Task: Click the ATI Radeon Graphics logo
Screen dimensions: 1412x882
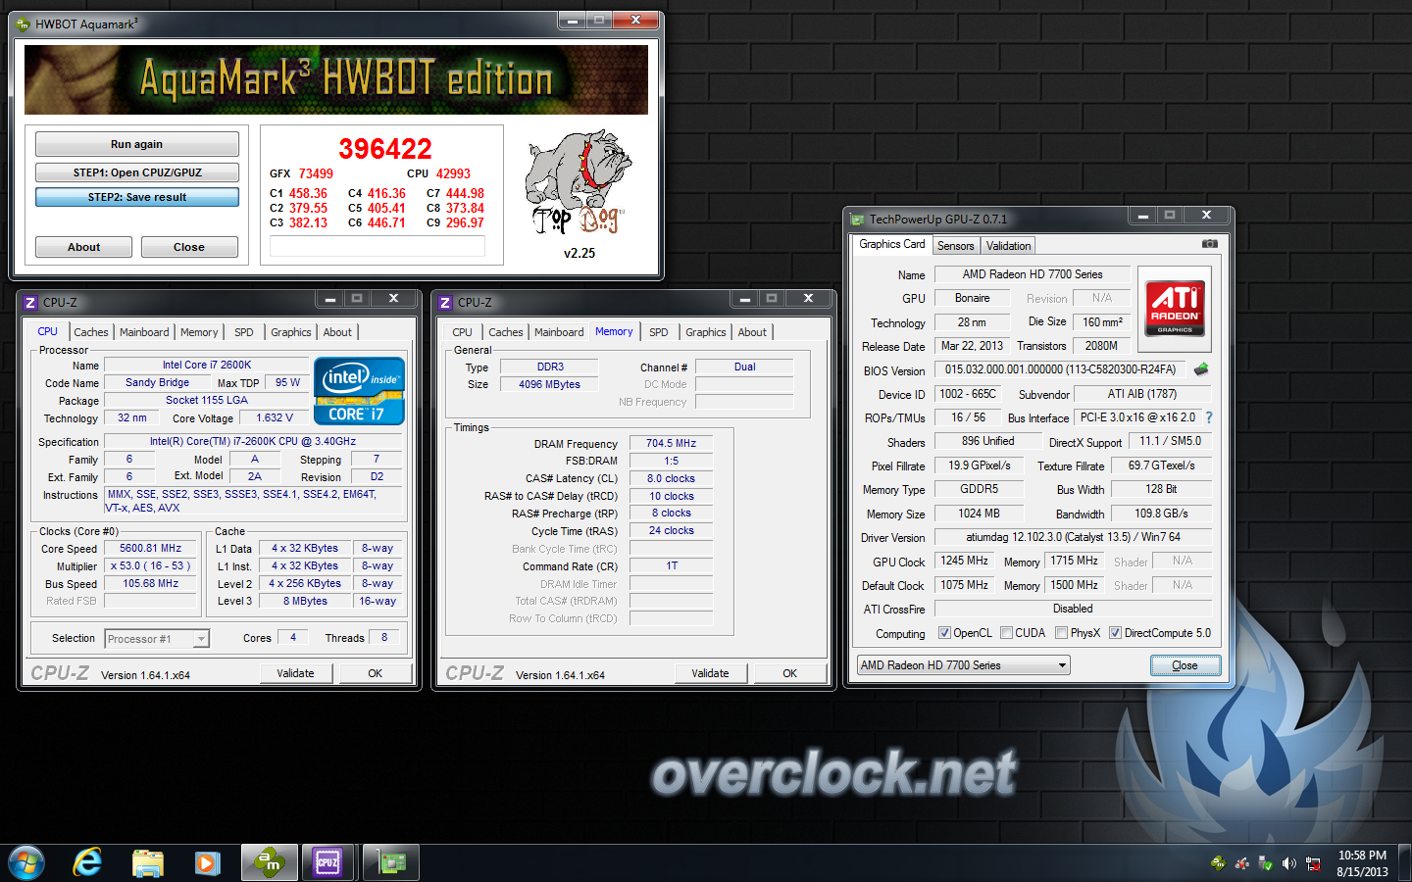Action: (1175, 309)
